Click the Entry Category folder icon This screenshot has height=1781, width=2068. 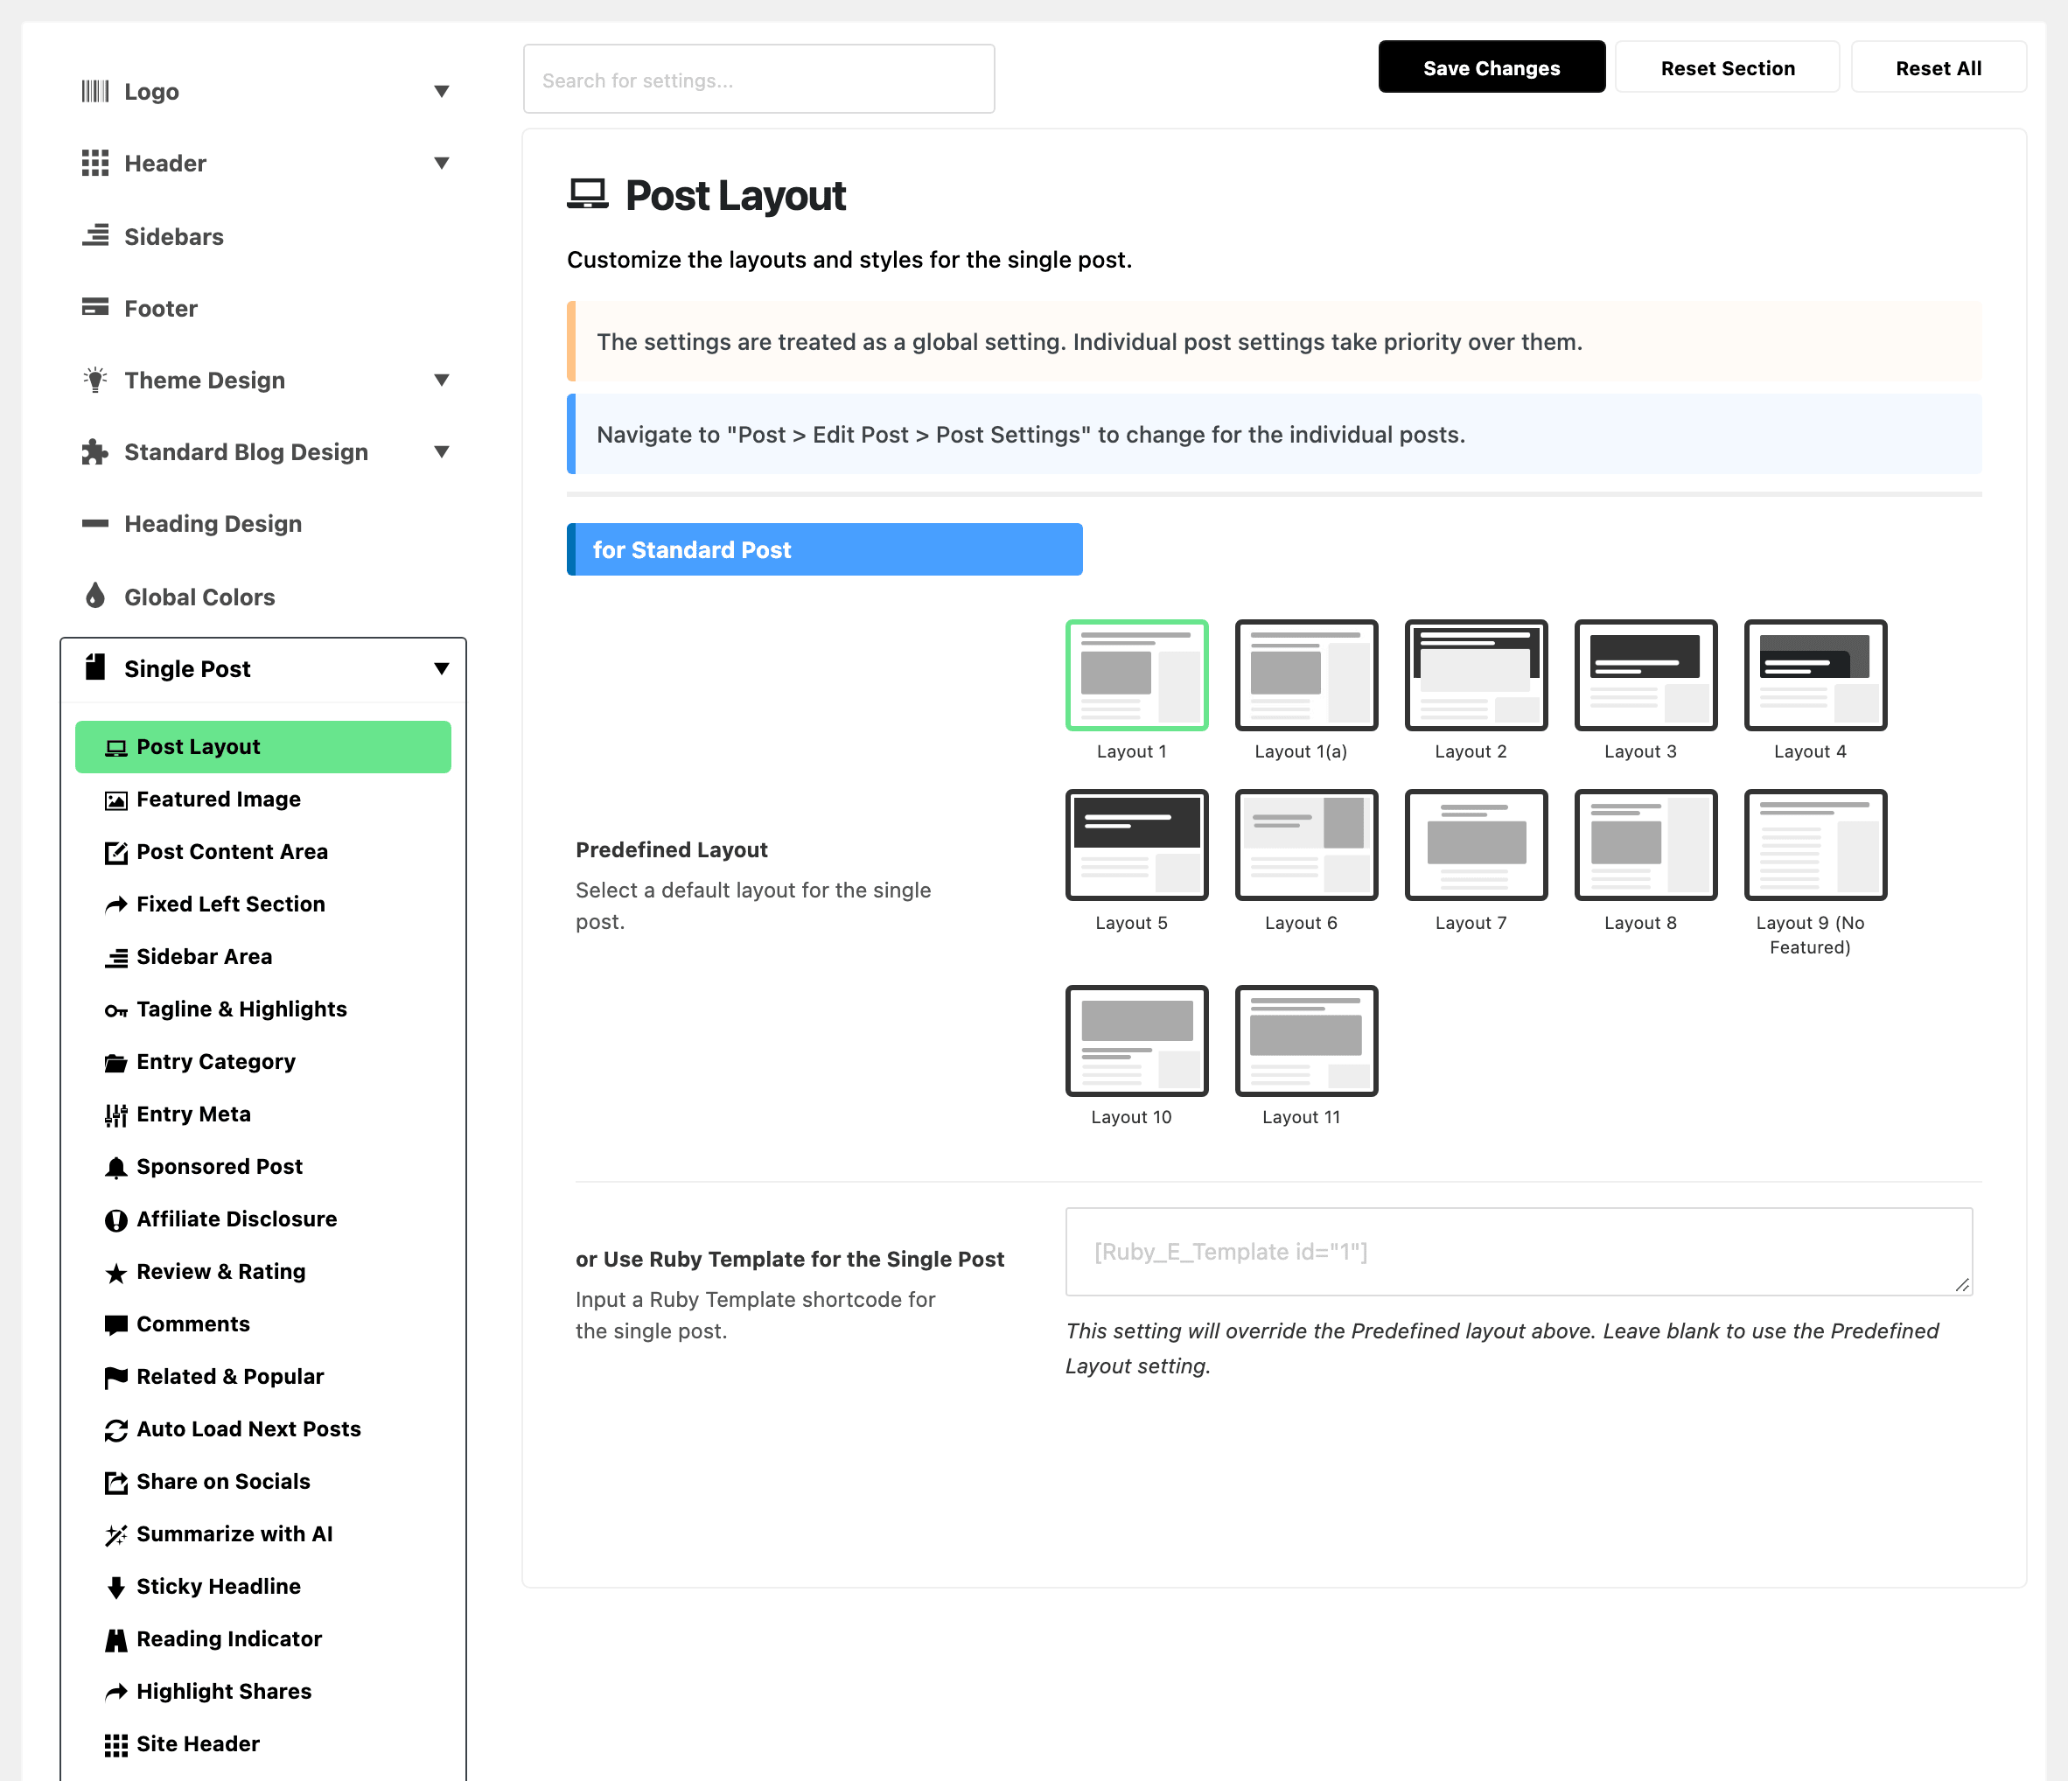pos(115,1063)
